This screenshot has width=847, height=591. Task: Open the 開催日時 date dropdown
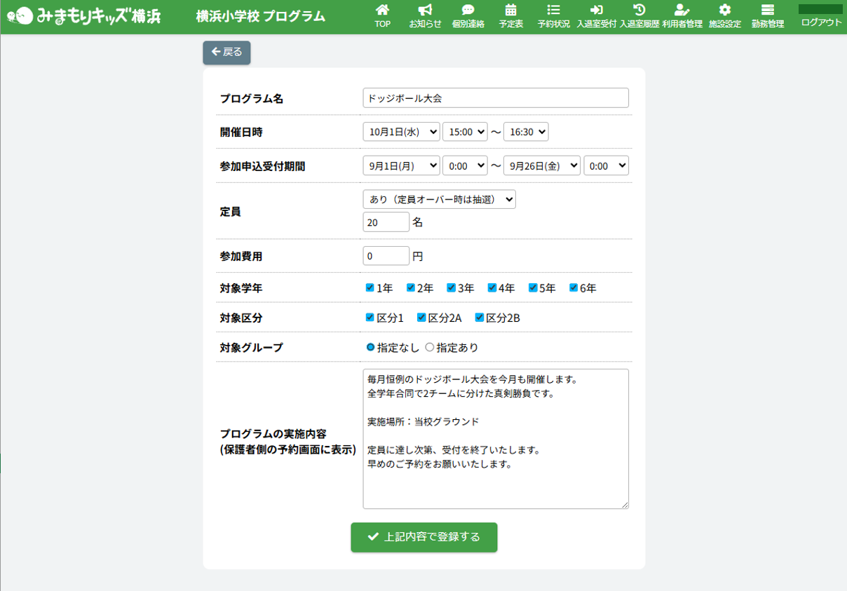(401, 132)
